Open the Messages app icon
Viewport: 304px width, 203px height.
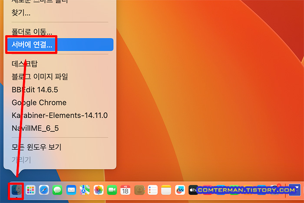[x=57, y=190]
